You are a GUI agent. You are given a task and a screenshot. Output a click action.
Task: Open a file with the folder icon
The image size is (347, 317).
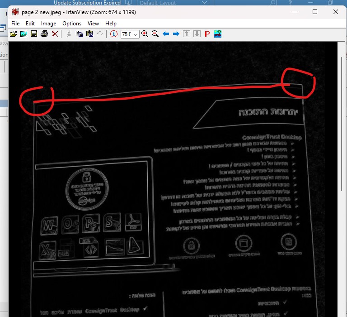pyautogui.click(x=13, y=34)
